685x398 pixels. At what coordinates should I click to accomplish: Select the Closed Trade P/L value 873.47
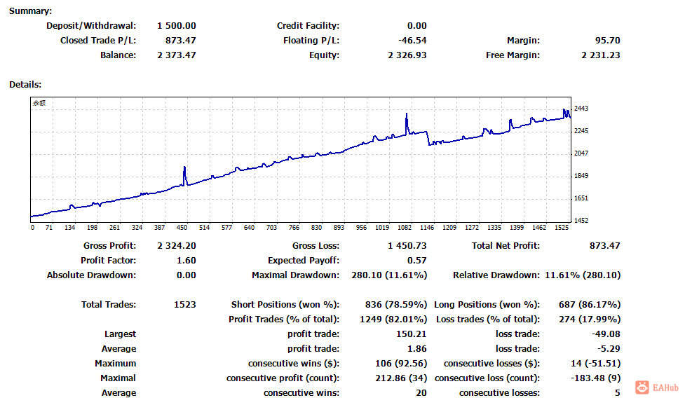(180, 41)
